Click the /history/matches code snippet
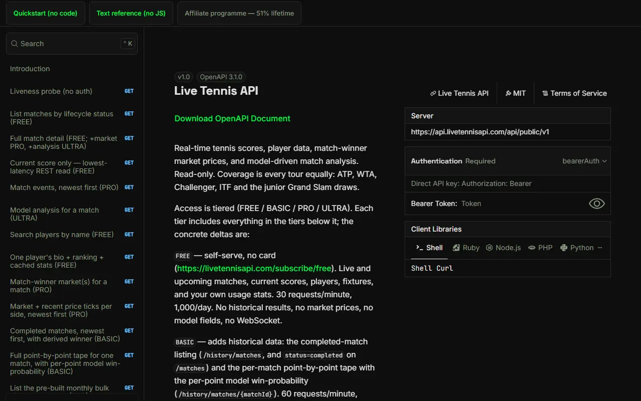The height and width of the screenshot is (401, 641). click(232, 355)
